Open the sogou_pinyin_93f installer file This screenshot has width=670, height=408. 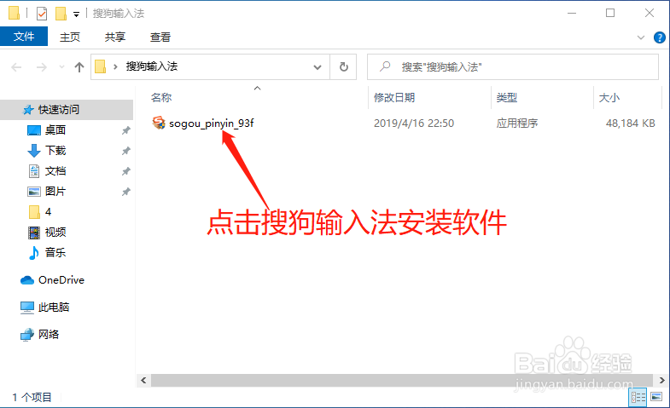(211, 124)
